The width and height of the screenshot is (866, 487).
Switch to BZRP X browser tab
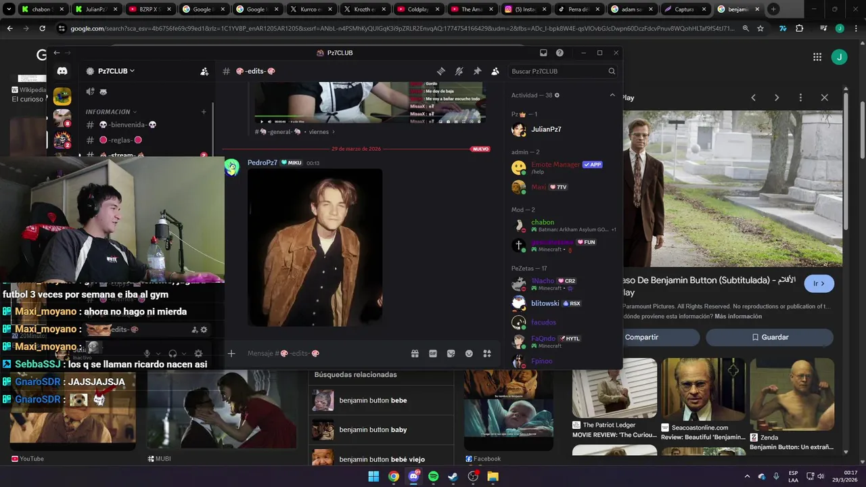pos(149,9)
